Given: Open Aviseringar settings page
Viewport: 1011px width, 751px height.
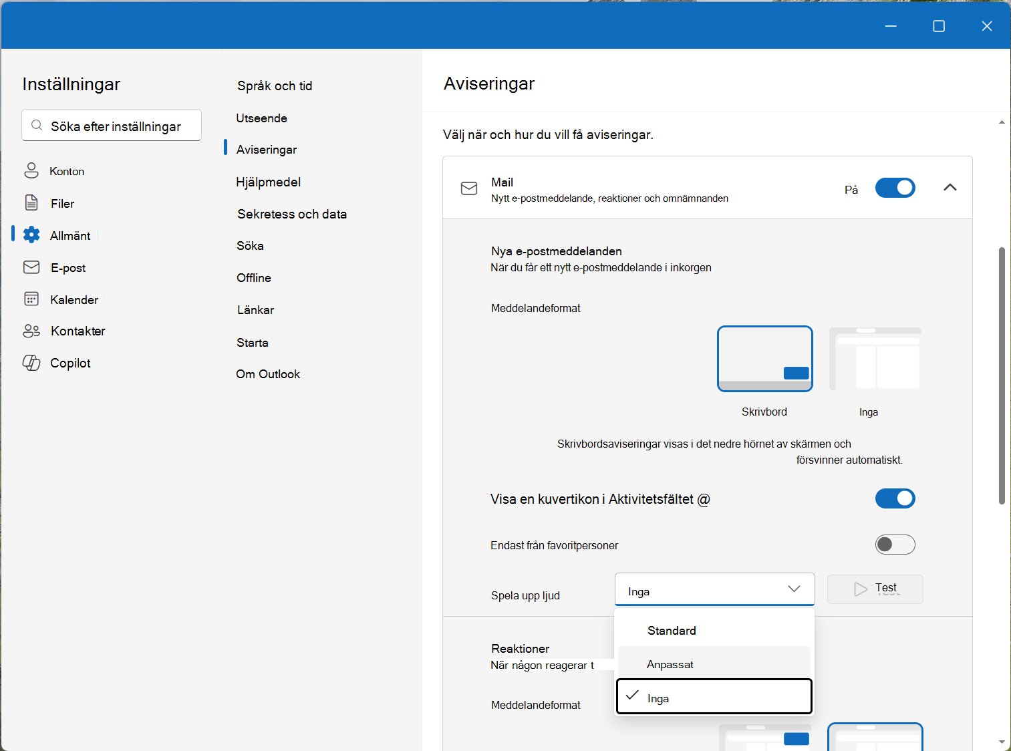Looking at the screenshot, I should pos(267,150).
